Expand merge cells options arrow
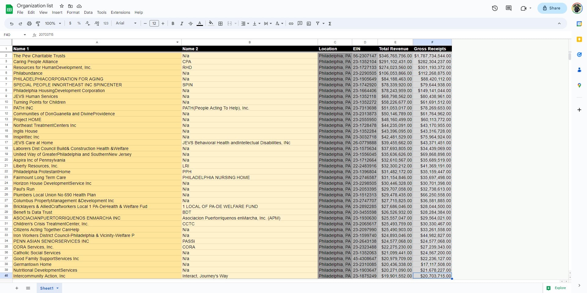Image resolution: width=587 pixels, height=293 pixels. pos(236,23)
